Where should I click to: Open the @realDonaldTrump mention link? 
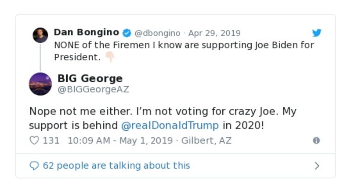coord(170,125)
